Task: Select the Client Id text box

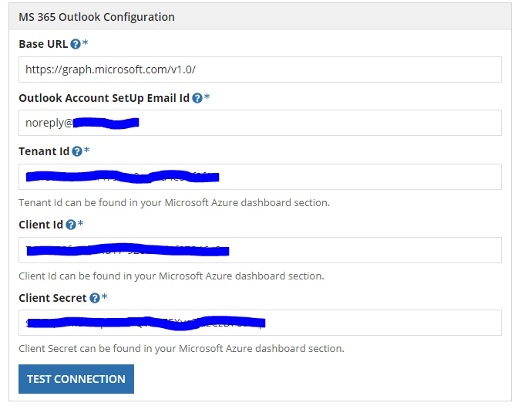Action: coord(260,250)
